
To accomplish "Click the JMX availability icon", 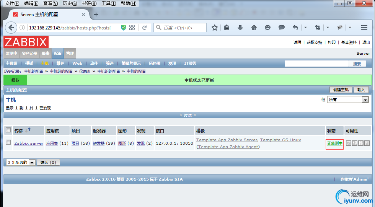I will coord(361,143).
